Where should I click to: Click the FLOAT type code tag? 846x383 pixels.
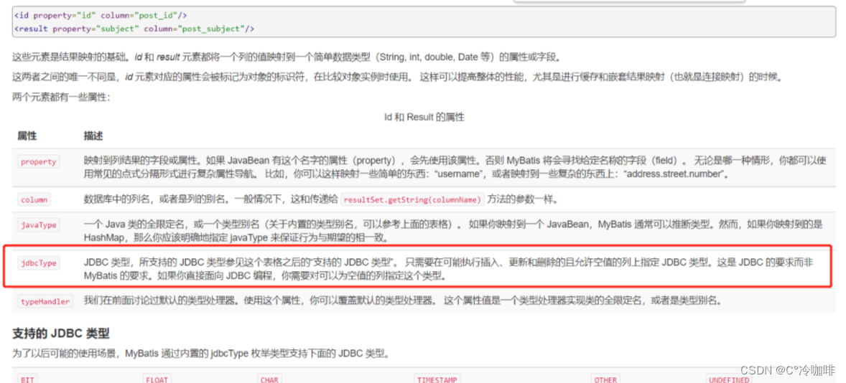pyautogui.click(x=157, y=379)
